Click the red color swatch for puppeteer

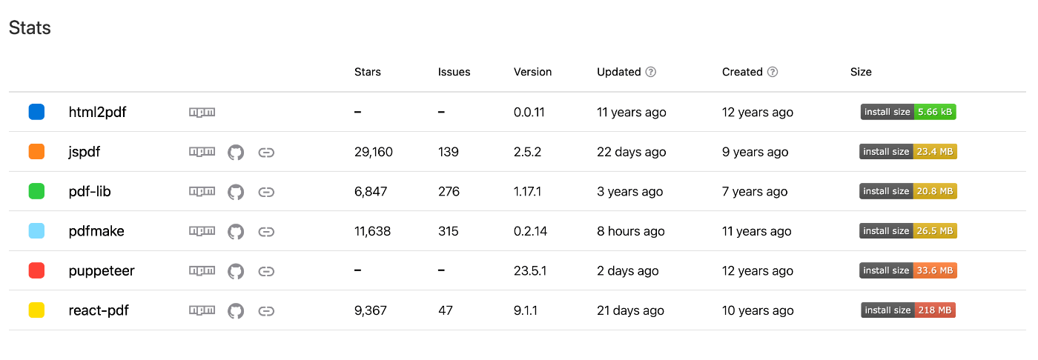point(36,270)
